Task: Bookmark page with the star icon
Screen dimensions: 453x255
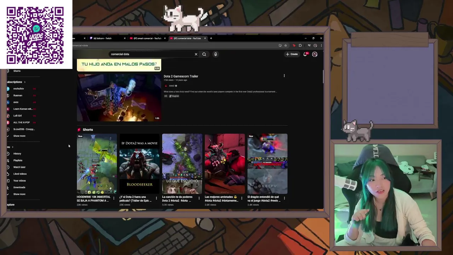Action: click(x=286, y=45)
